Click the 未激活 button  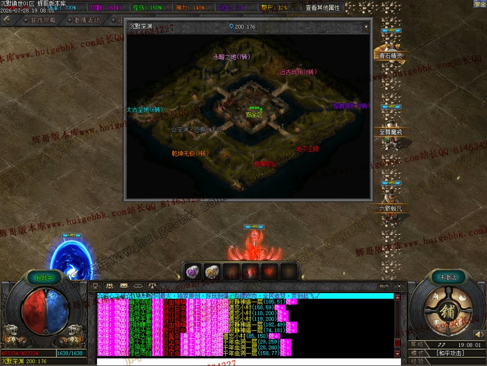click(448, 277)
